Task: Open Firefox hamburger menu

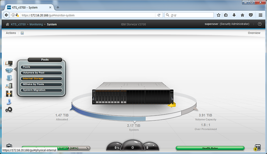Action: click(x=260, y=15)
